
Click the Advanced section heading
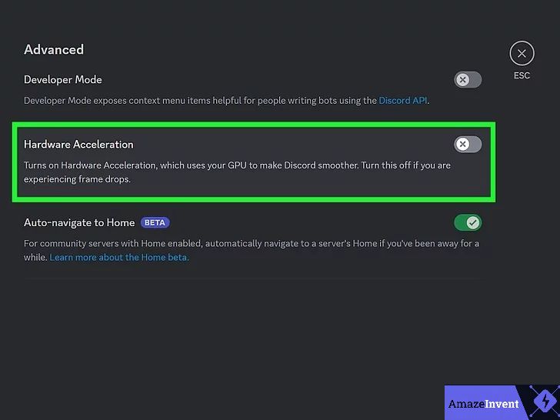point(54,50)
